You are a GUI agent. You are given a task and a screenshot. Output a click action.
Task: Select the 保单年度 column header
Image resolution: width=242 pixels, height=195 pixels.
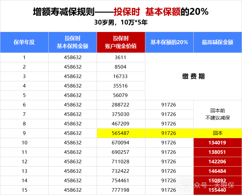24,42
